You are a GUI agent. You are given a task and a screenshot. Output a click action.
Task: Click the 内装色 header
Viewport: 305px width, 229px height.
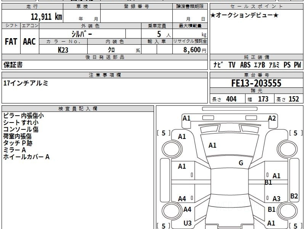(x=114, y=42)
